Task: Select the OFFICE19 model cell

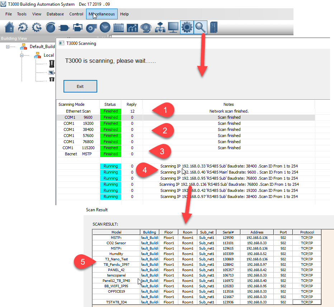Action: click(x=116, y=291)
